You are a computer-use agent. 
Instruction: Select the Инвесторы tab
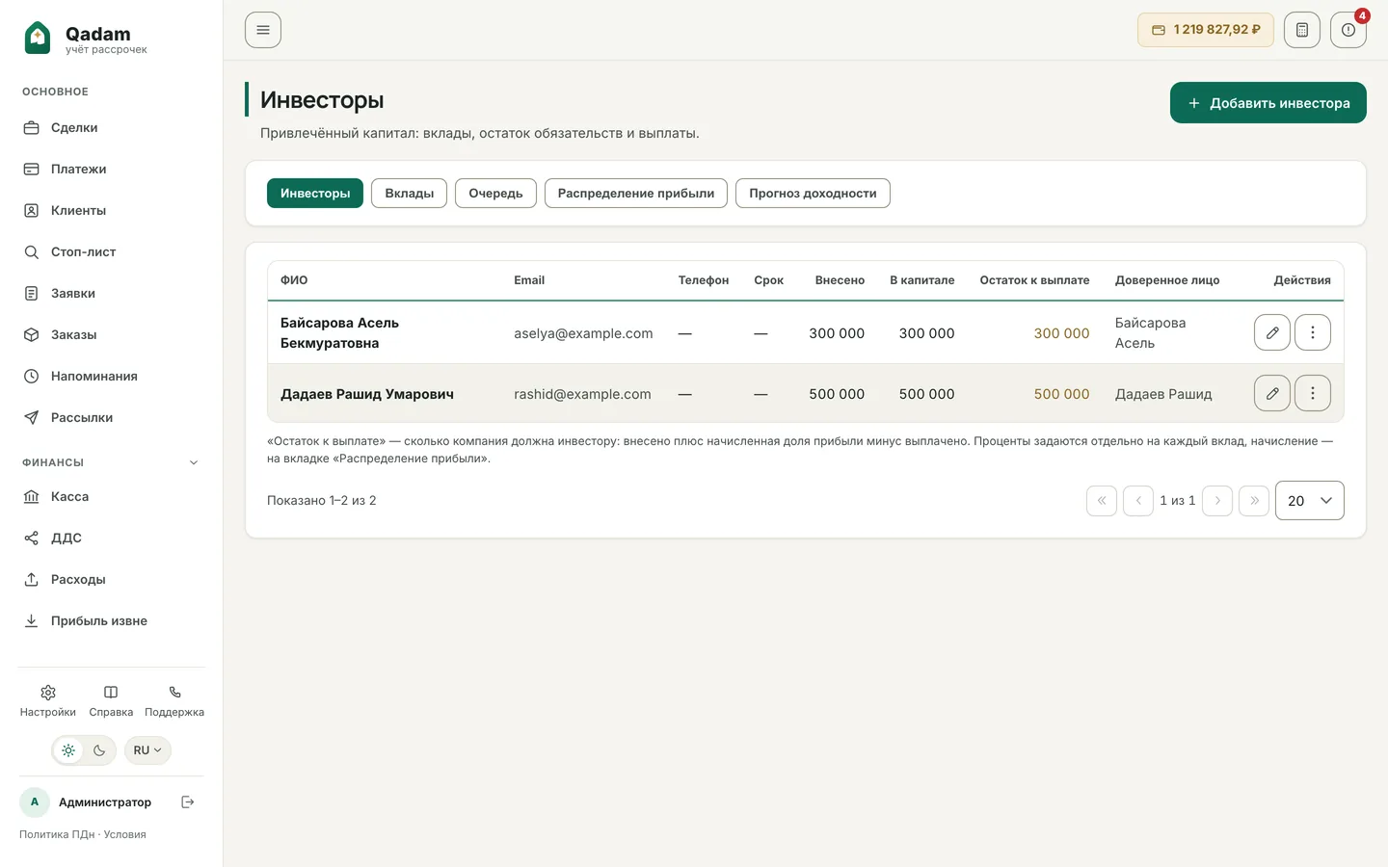[315, 193]
